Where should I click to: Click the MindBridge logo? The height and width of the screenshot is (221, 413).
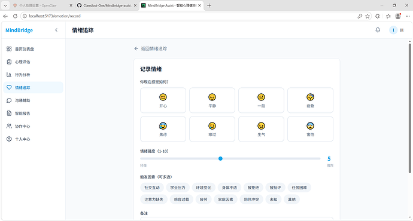[x=19, y=30]
